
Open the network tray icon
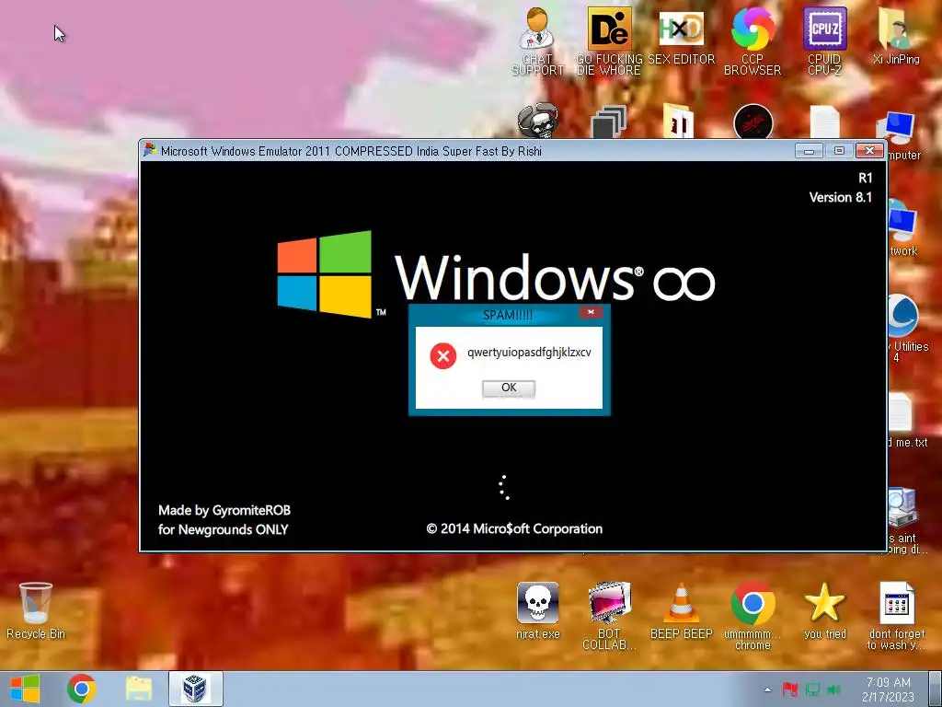point(812,690)
